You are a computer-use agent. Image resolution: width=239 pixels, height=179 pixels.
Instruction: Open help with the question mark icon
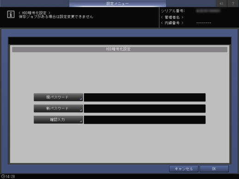point(233,3)
